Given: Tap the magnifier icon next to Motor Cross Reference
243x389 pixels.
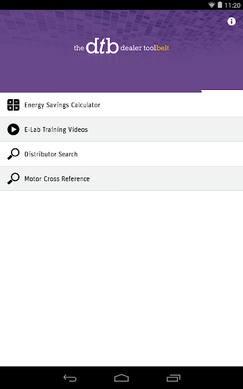Looking at the screenshot, I should coord(13,179).
